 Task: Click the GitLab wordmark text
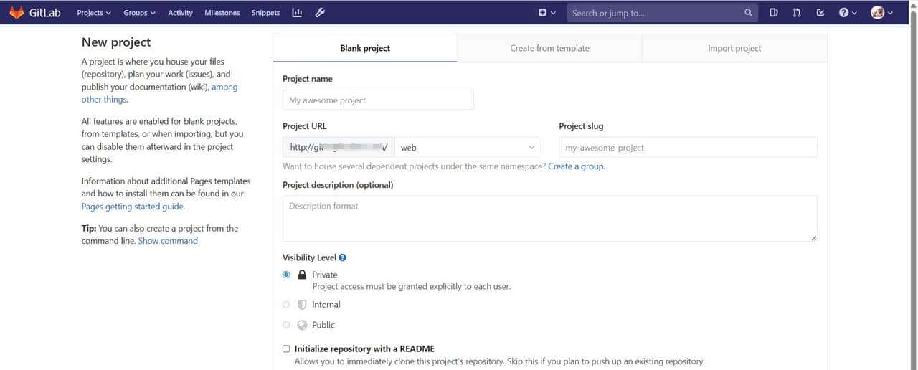click(44, 12)
